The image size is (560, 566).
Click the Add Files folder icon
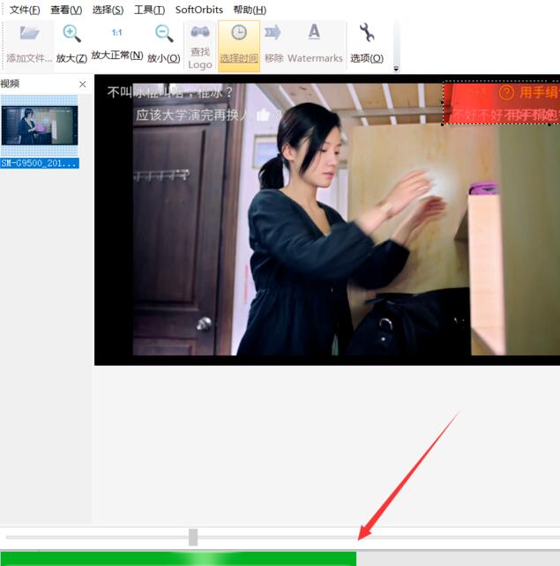click(29, 34)
